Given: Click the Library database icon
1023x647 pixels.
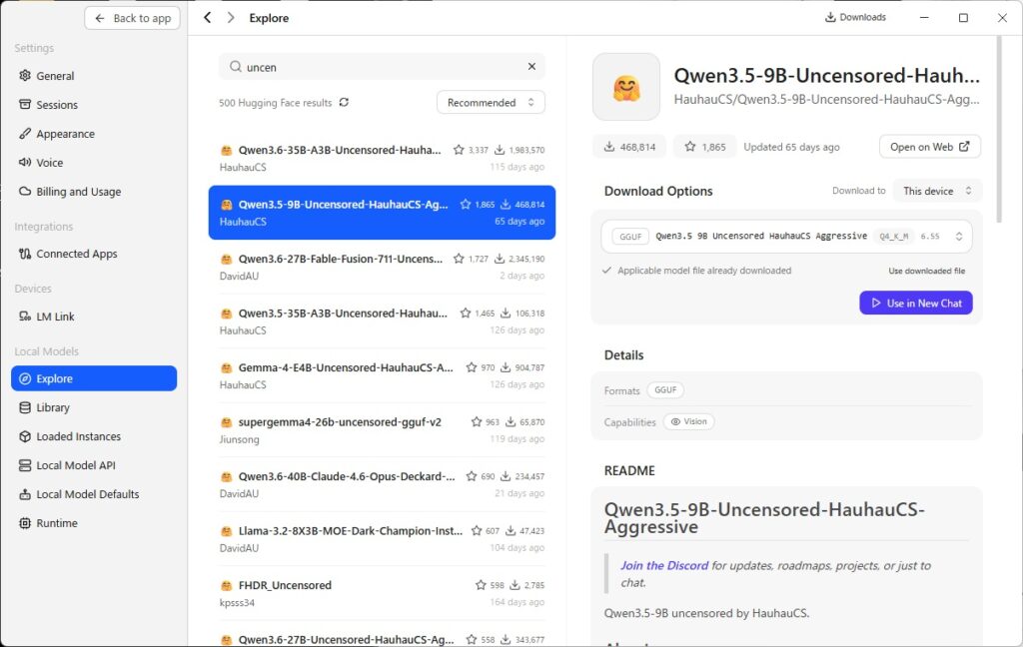Looking at the screenshot, I should [25, 407].
